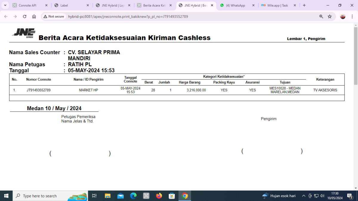Click the volume speaker tray icon
Screen dimensions: 358x201
[322, 196]
